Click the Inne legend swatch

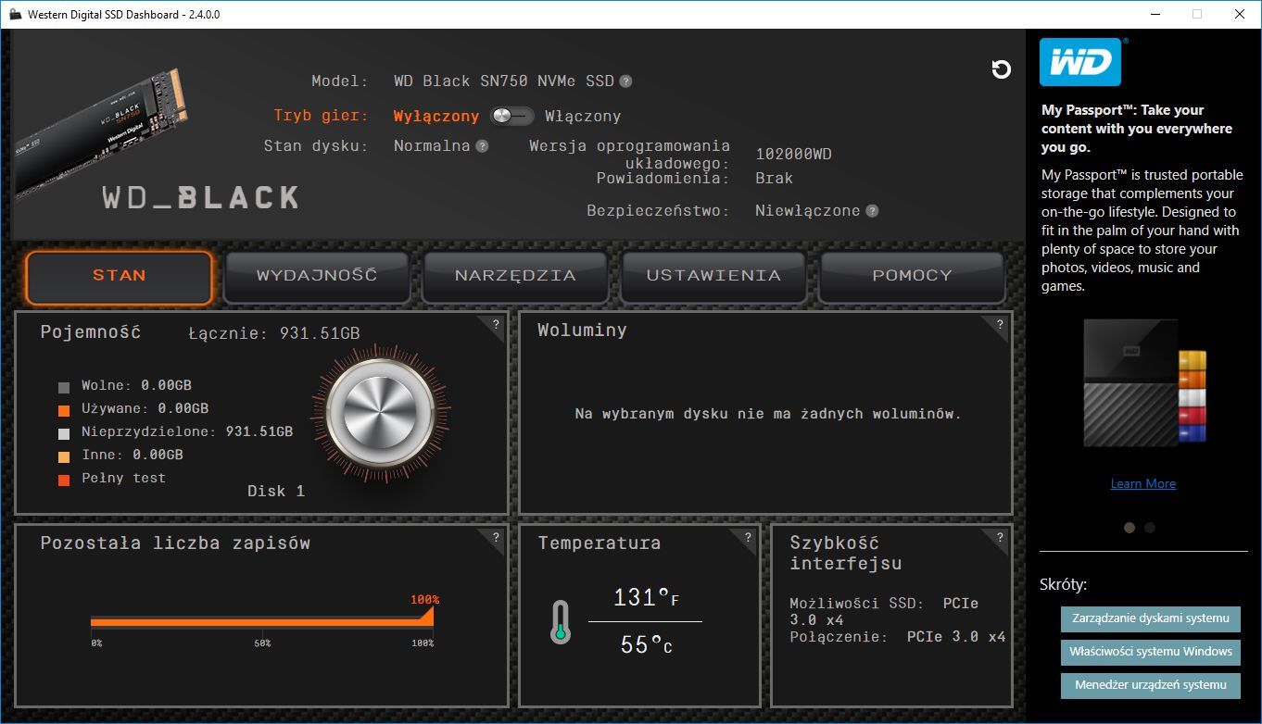point(64,456)
